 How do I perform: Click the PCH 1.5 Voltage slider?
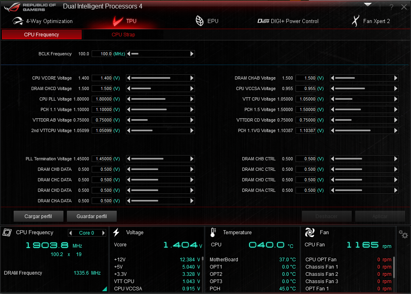(364, 109)
